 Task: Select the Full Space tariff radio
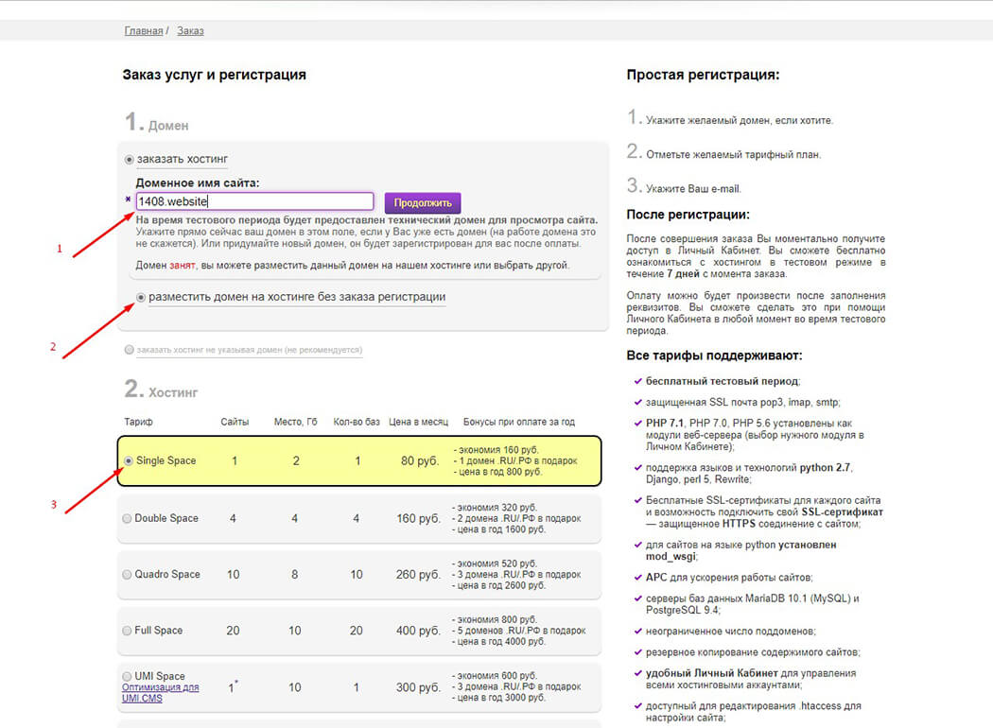(x=127, y=632)
